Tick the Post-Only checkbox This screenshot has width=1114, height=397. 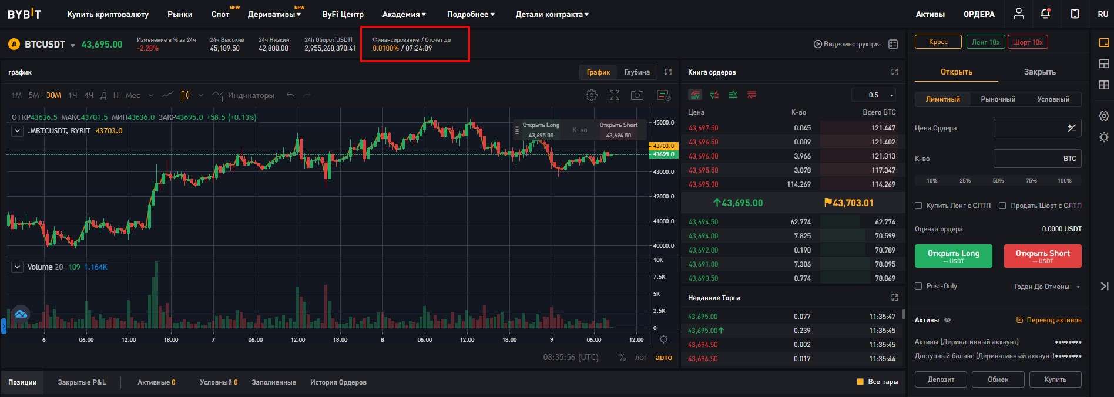tap(918, 286)
